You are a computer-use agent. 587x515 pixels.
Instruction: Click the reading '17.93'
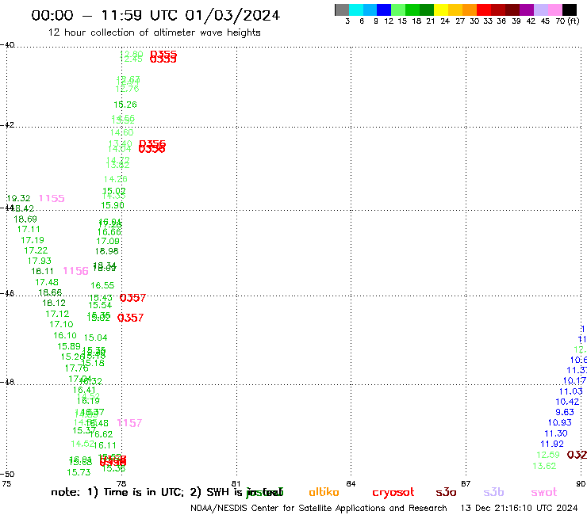[x=40, y=261]
